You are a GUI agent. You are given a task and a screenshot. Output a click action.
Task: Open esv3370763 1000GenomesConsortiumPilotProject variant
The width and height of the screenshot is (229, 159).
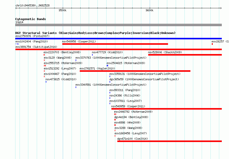111,58
